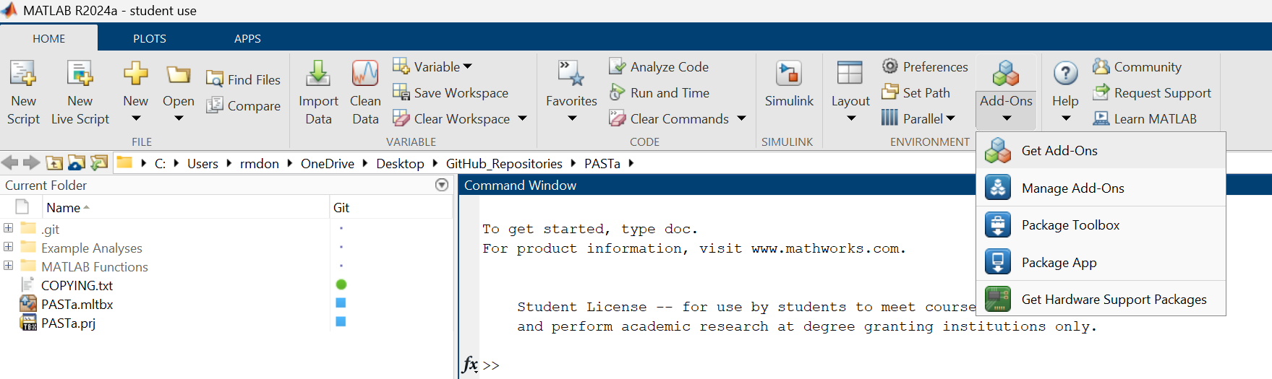Image resolution: width=1272 pixels, height=379 pixels.
Task: Go forward using the forward arrow
Action: [x=31, y=163]
